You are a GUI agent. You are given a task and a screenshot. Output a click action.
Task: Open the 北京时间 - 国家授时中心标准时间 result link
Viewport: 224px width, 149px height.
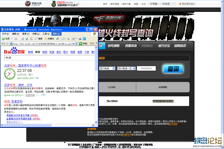(x=25, y=66)
